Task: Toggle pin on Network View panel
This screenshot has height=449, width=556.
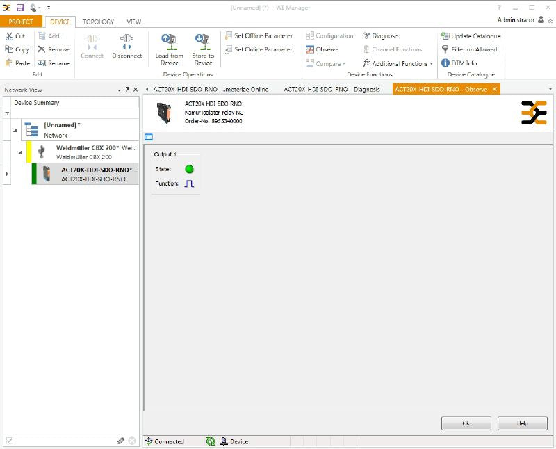Action: coord(126,90)
